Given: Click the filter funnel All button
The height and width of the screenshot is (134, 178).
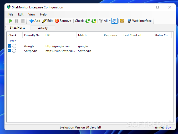Looking at the screenshot, I should tap(103, 21).
